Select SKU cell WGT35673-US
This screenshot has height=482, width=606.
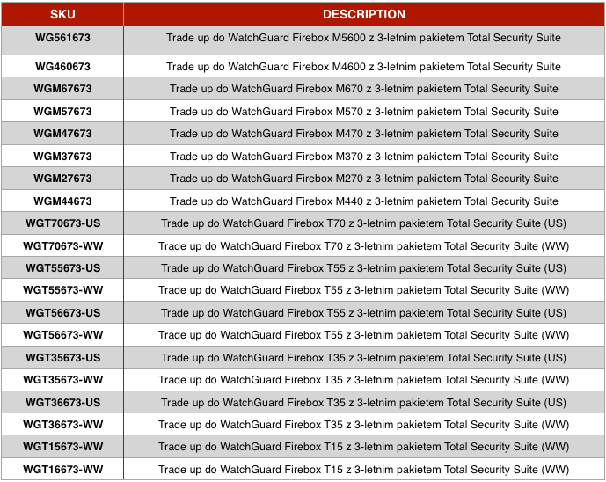(62, 357)
